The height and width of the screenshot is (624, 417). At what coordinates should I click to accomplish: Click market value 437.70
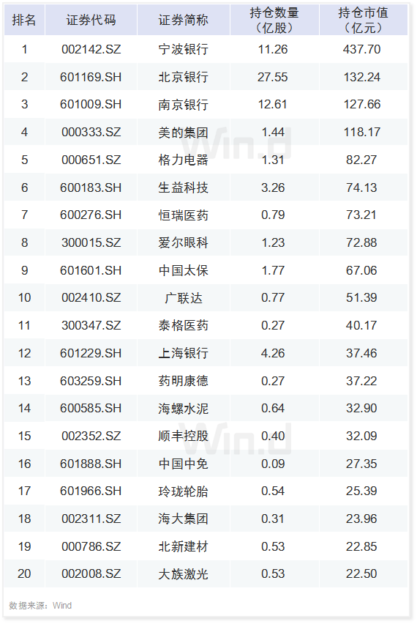tap(361, 49)
